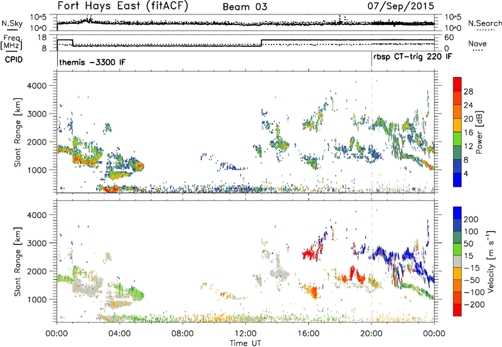Click the 'N.Search' legend label
The width and height of the screenshot is (502, 347).
pyautogui.click(x=484, y=23)
